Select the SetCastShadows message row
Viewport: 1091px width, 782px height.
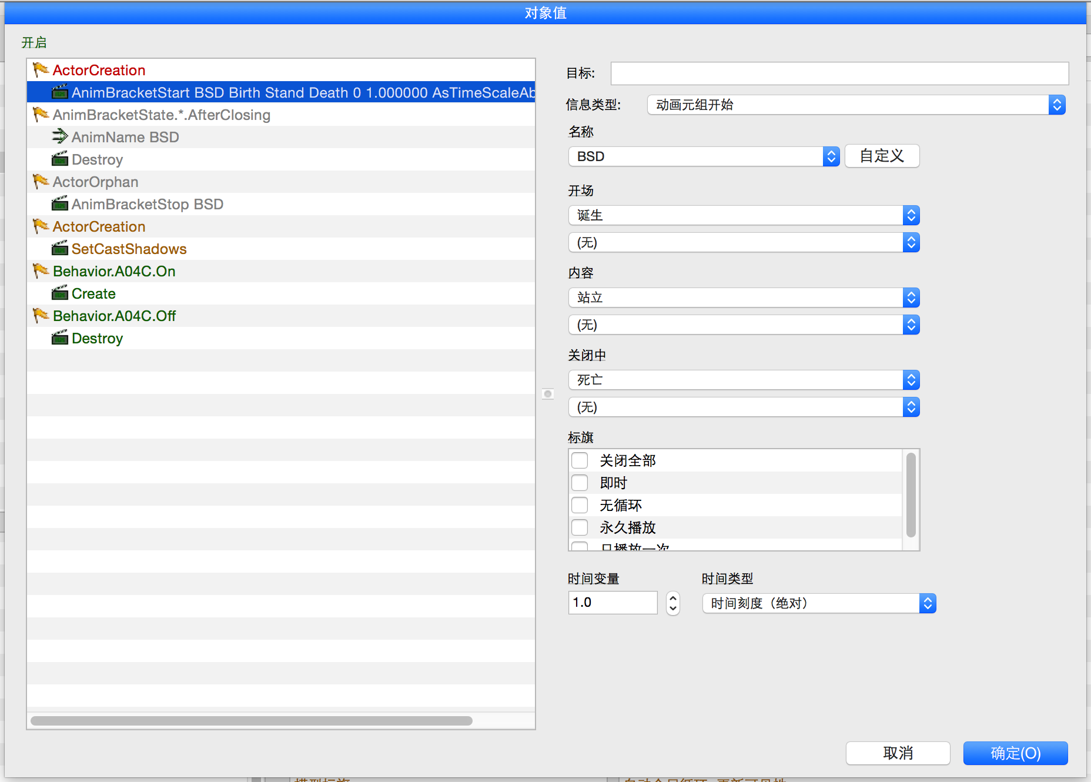[x=281, y=249]
